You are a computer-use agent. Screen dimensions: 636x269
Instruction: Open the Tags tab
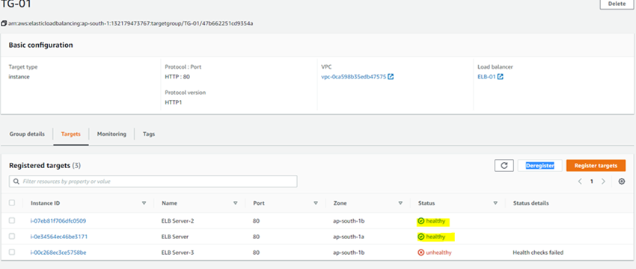coord(149,134)
